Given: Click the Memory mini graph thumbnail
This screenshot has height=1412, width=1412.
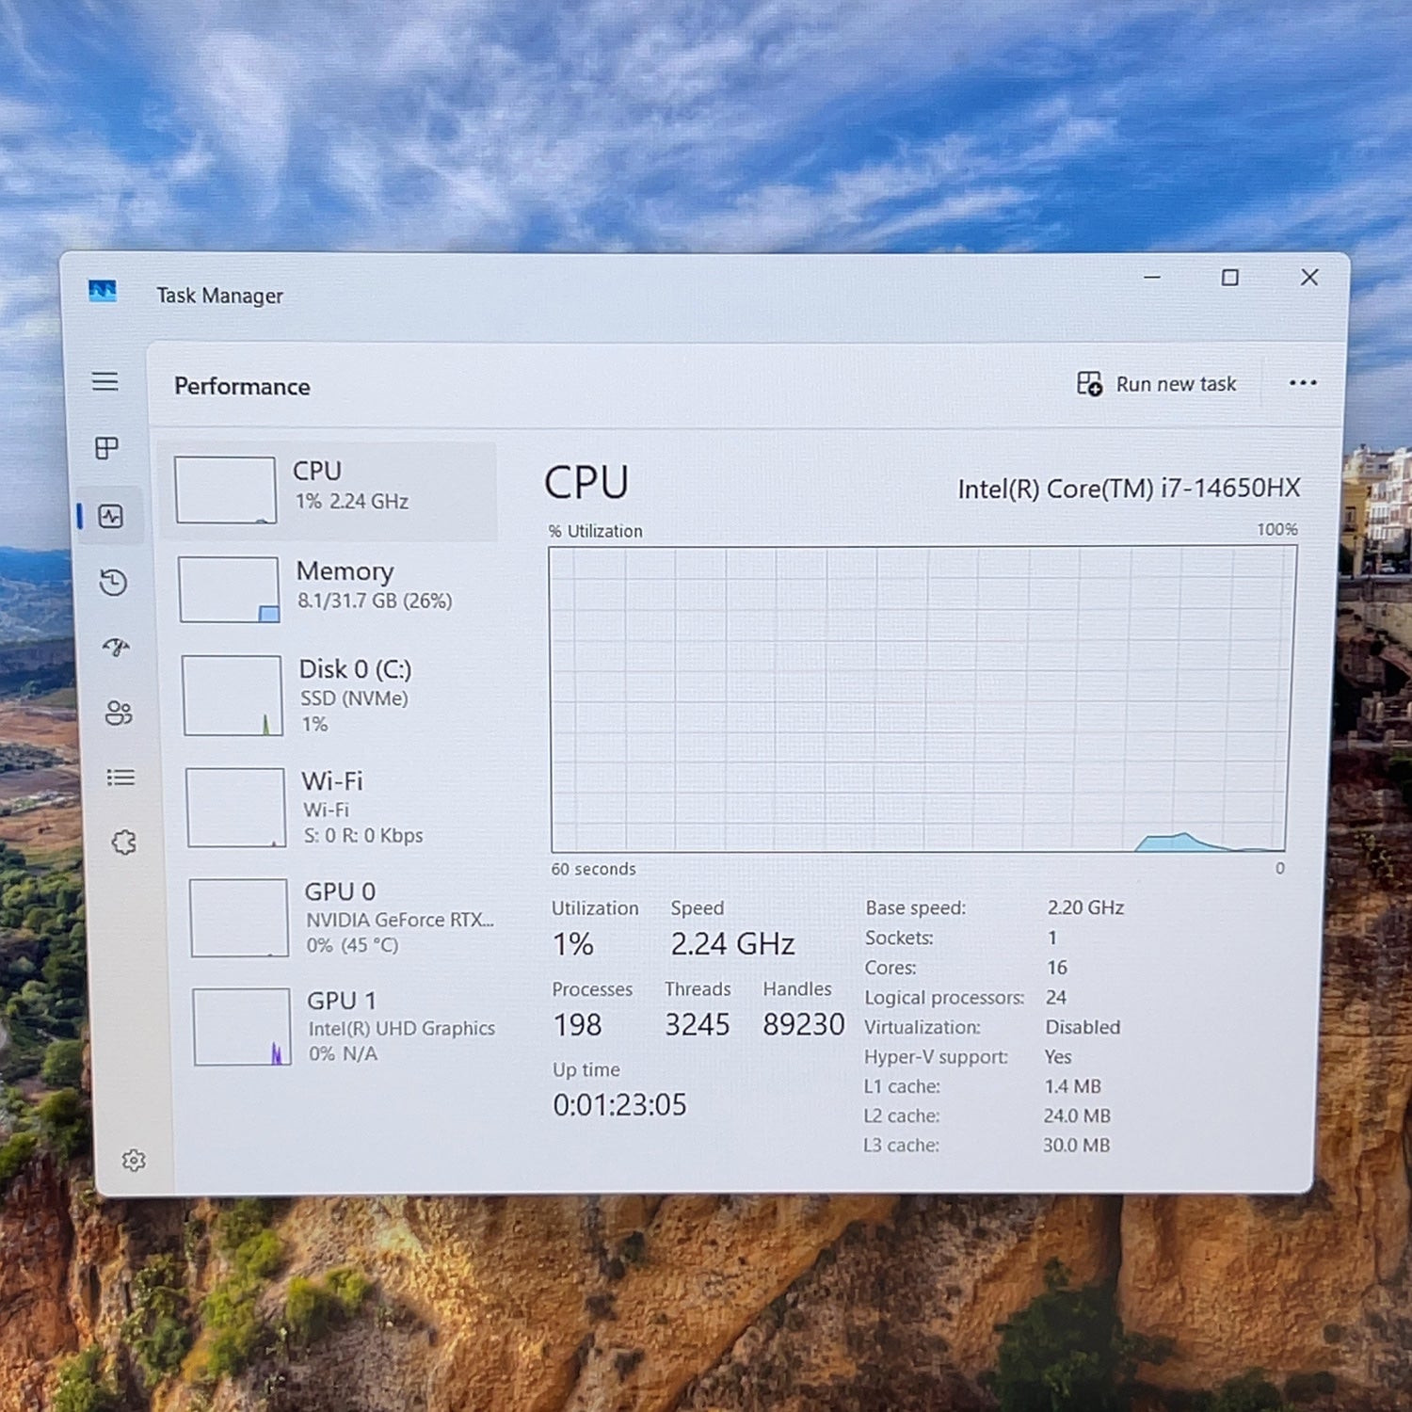Looking at the screenshot, I should [x=229, y=589].
